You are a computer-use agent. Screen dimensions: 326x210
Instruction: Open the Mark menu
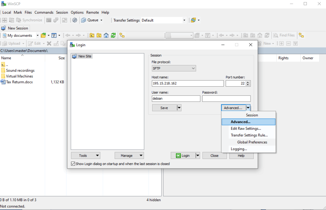coord(18,12)
